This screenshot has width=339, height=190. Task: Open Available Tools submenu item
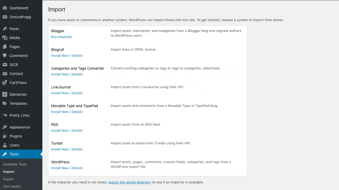[x=15, y=164]
